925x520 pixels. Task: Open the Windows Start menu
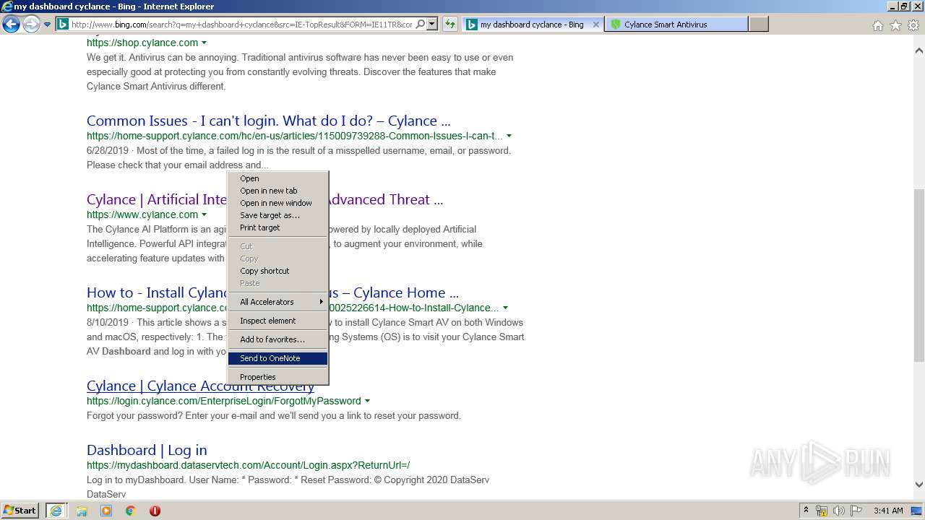(20, 511)
